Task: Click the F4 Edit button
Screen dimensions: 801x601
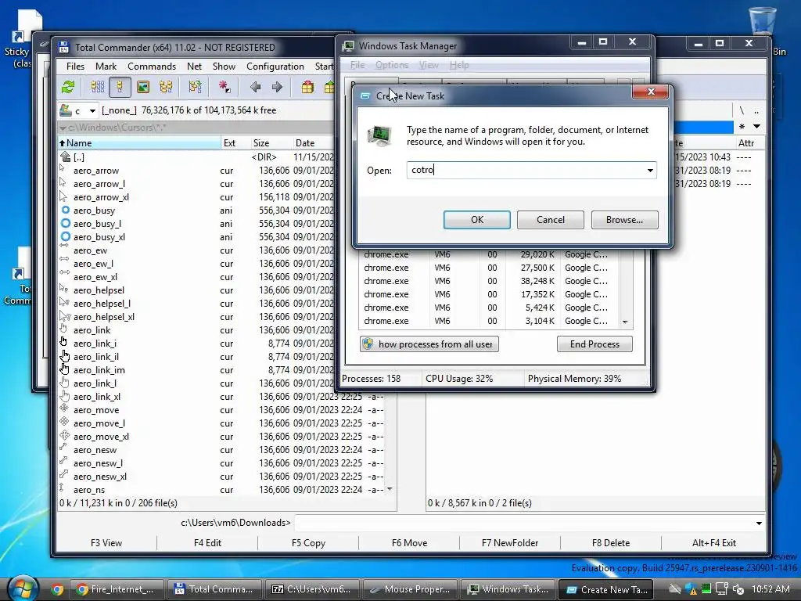Action: tap(207, 543)
